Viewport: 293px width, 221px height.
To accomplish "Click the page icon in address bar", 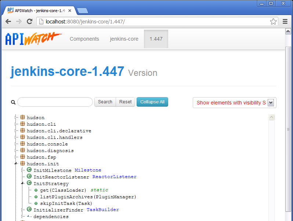I will pos(41,22).
